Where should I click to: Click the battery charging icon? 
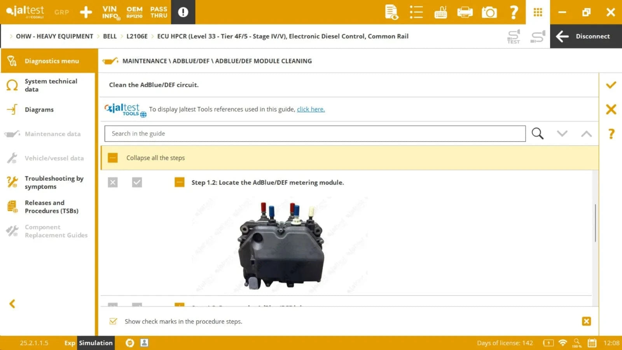tap(548, 343)
